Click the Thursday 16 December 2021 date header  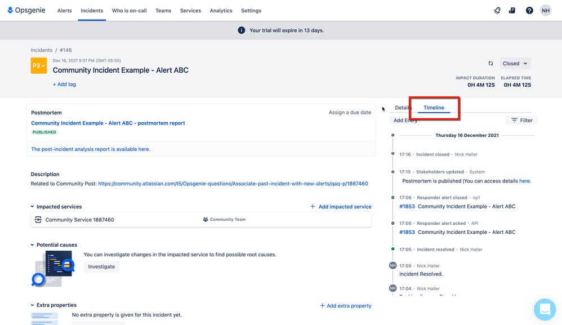[x=467, y=135]
